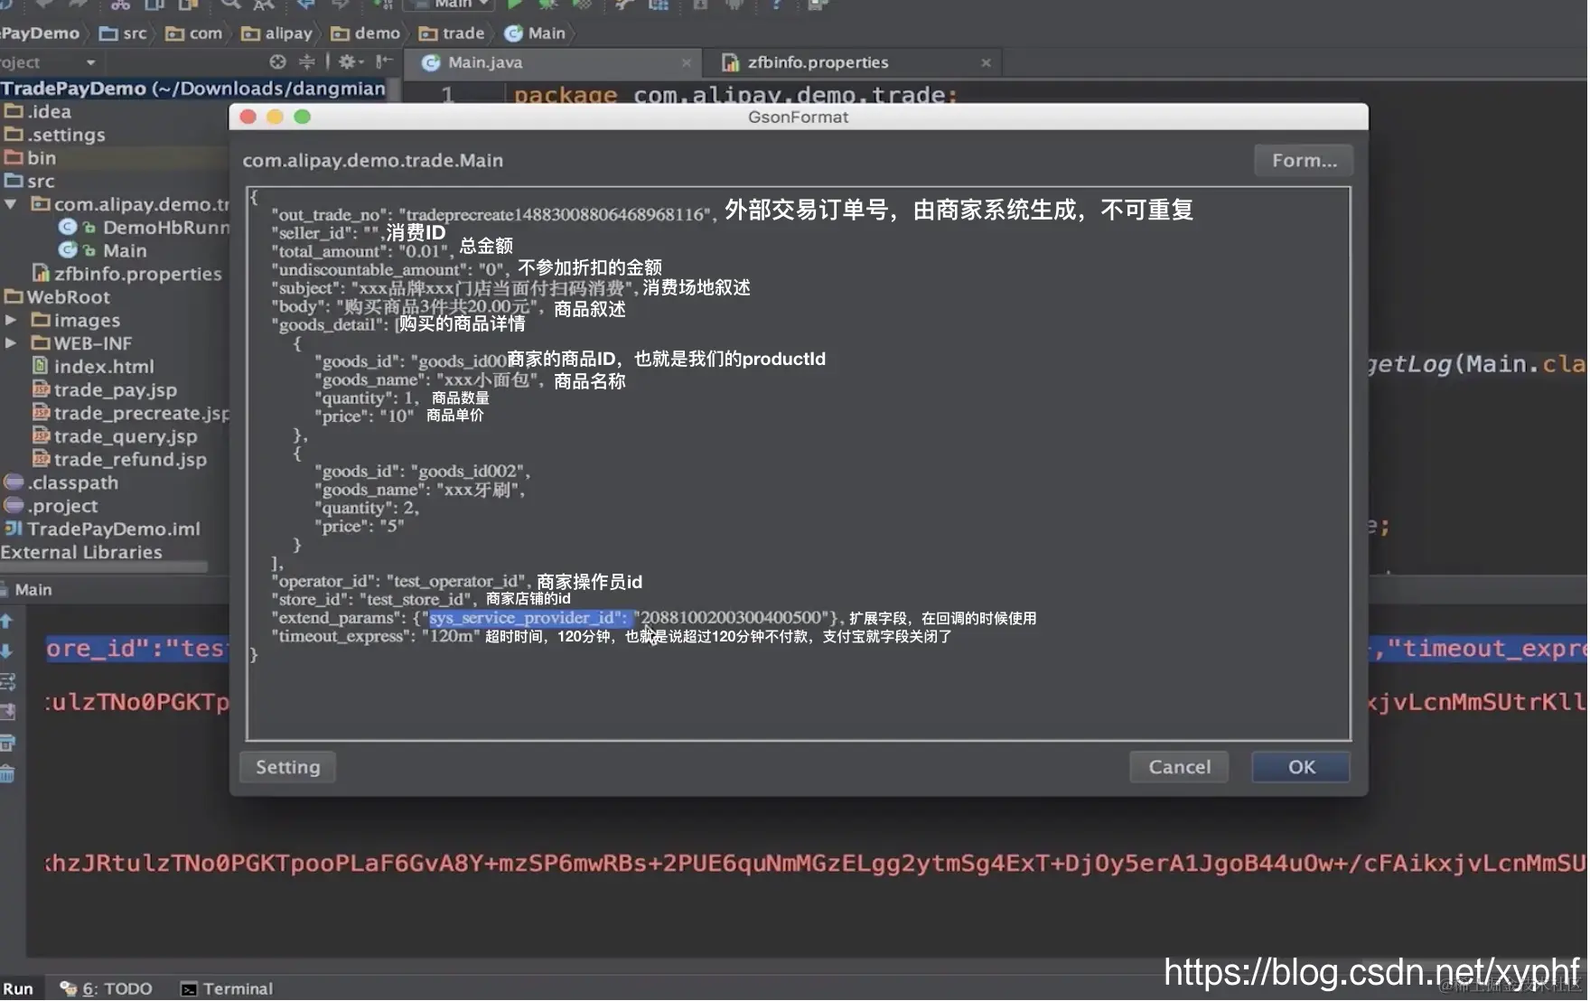Select the src folder in Project tree

(30, 181)
